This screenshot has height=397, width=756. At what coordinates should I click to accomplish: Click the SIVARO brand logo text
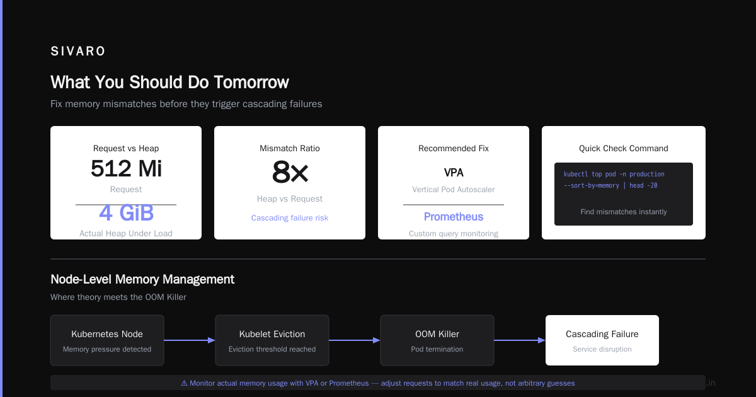(x=78, y=51)
